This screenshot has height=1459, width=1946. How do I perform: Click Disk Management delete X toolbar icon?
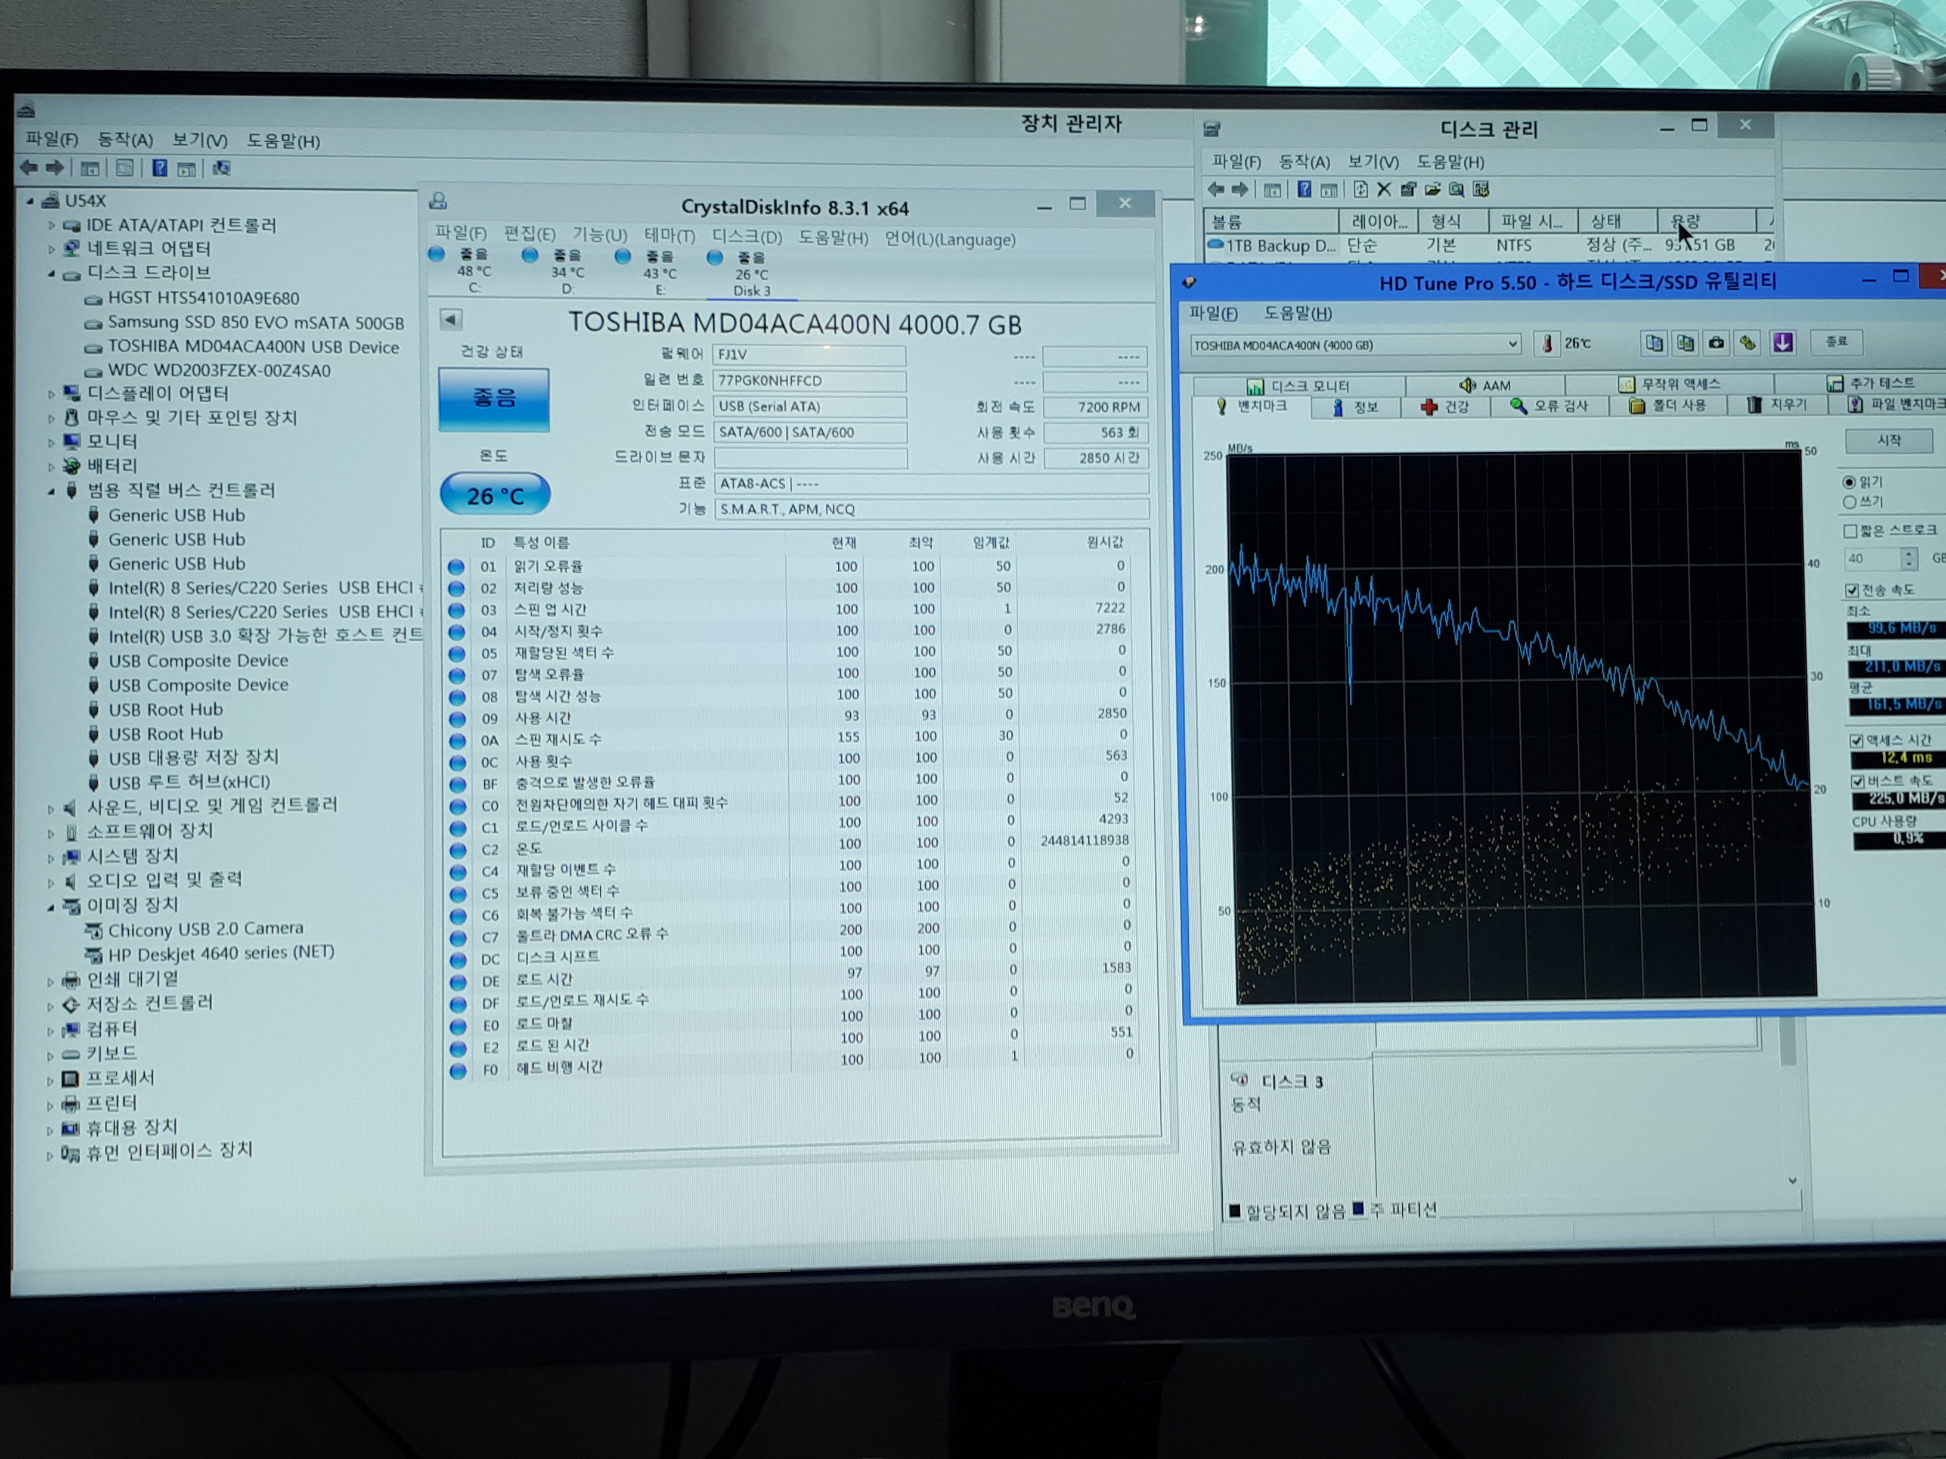point(1384,189)
